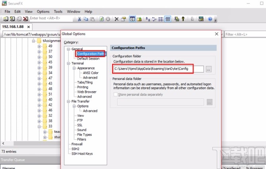The height and width of the screenshot is (169, 266).
Task: Click the Details view toolbar icon
Action: tap(168, 19)
